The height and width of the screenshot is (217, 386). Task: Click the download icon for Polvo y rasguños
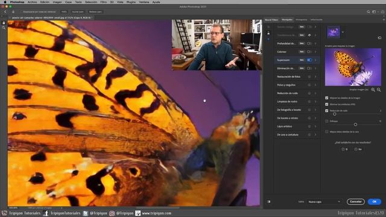309,85
